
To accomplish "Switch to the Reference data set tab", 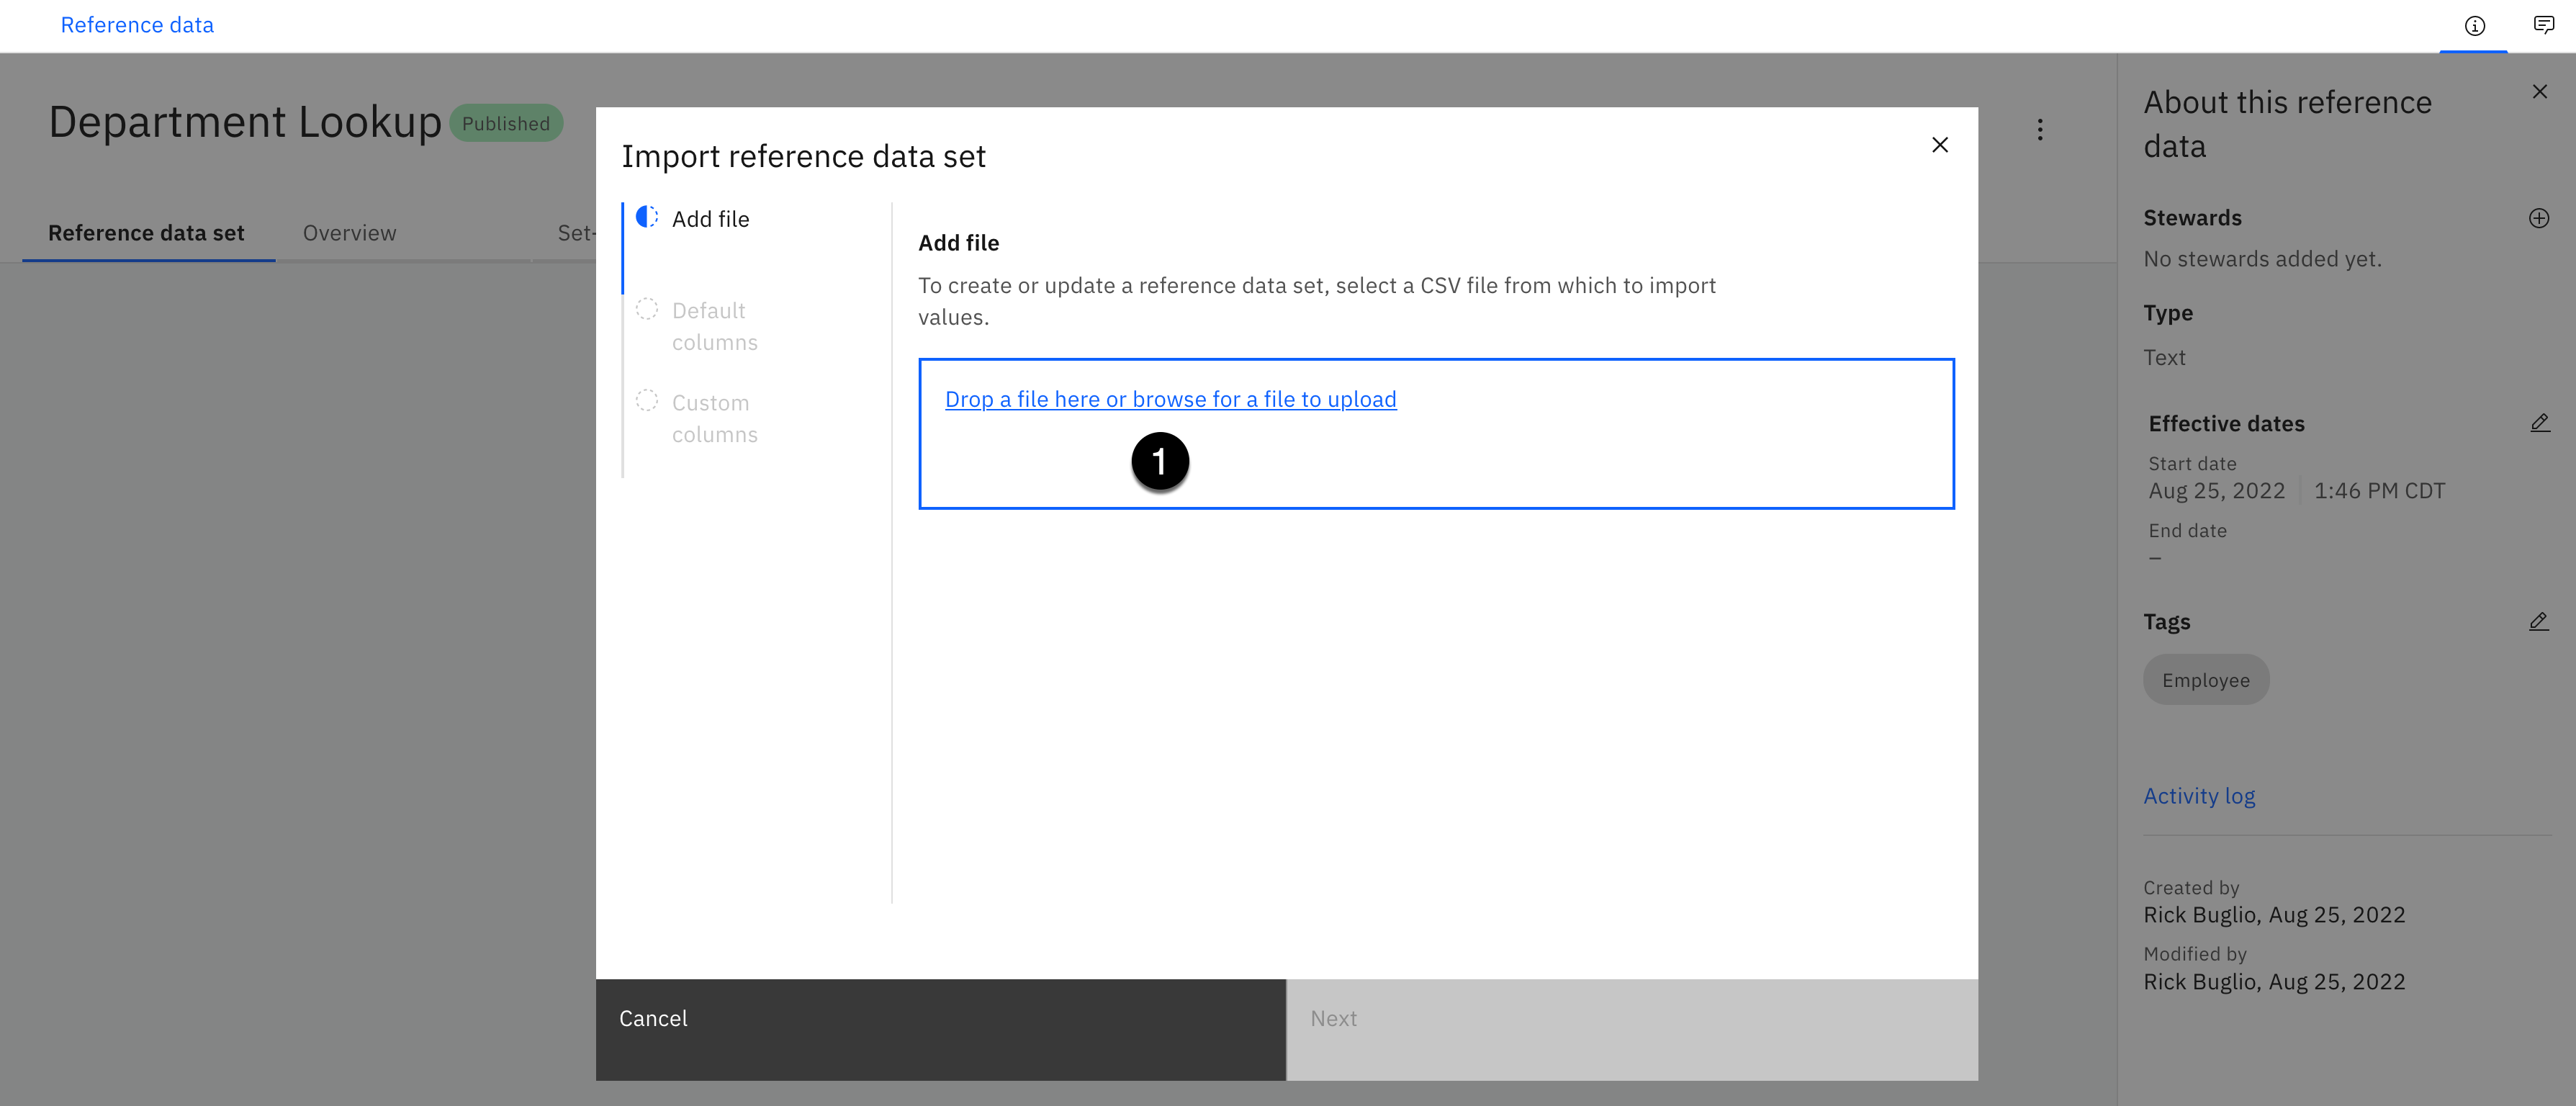I will (146, 233).
